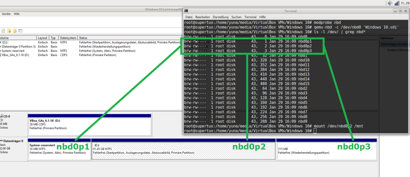410x177 pixels.
Task: Sort by the Status column header
Action: click(83, 38)
